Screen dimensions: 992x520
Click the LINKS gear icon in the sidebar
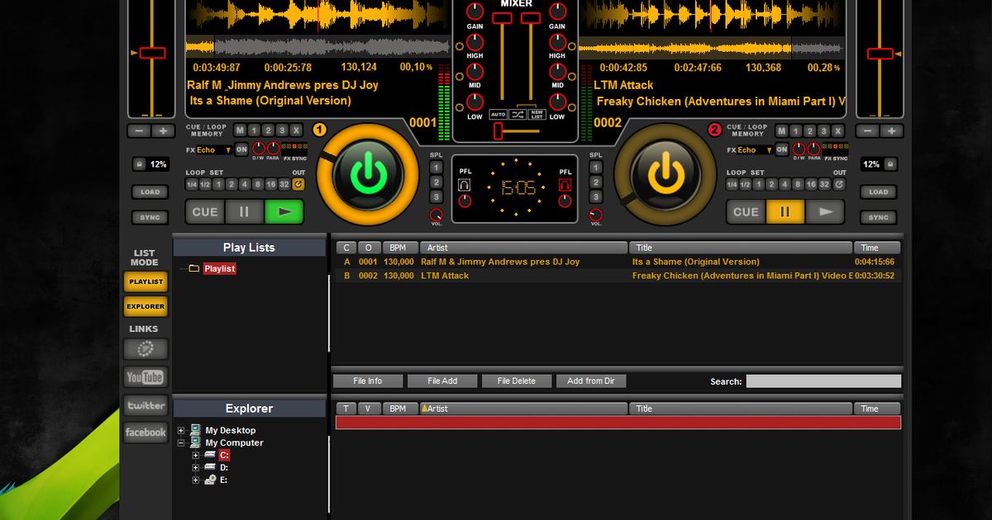(145, 348)
